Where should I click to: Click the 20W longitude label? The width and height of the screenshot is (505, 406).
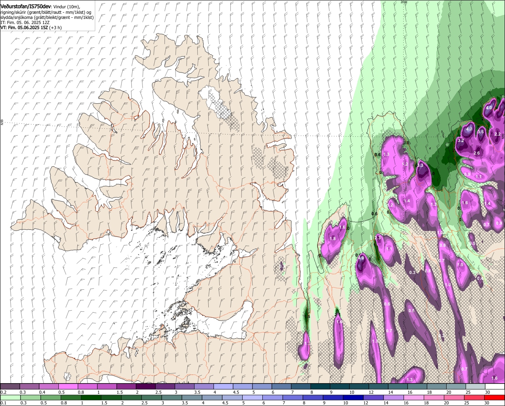click(403, 2)
